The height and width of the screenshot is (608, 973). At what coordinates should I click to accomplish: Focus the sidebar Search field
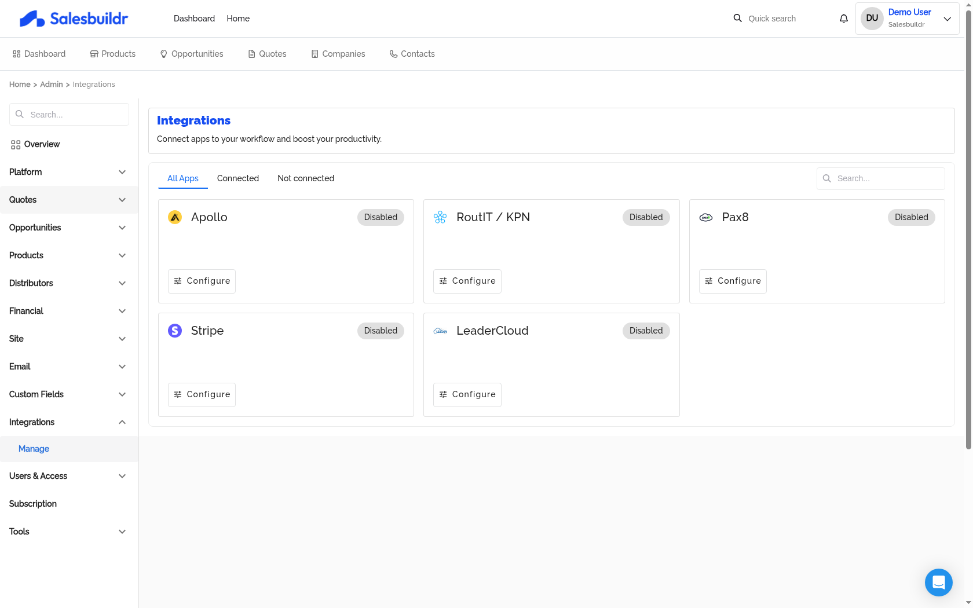click(x=69, y=114)
